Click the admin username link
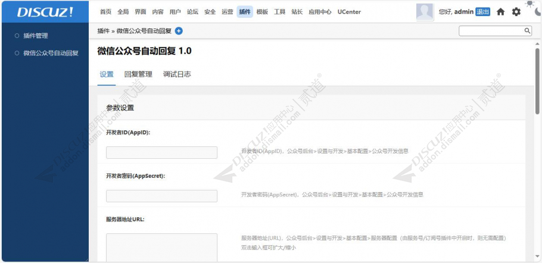Image resolution: width=542 pixels, height=263 pixels. (463, 12)
